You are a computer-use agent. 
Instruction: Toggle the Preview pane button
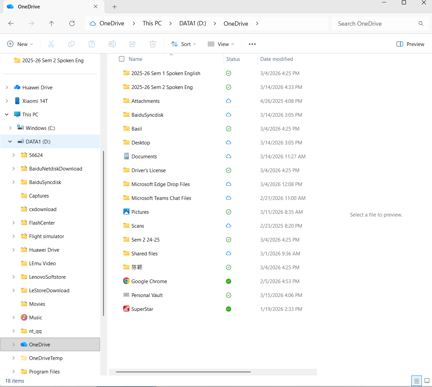tap(410, 44)
